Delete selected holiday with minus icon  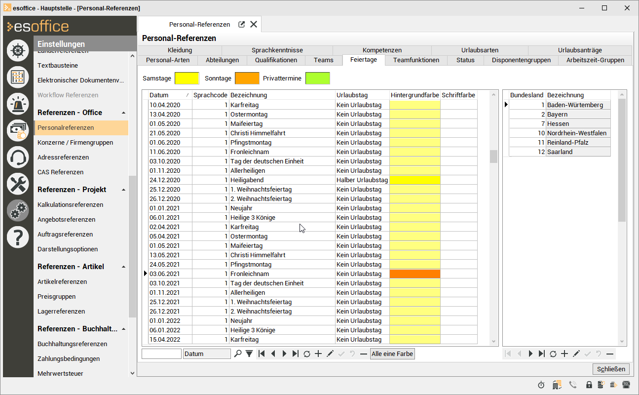364,354
